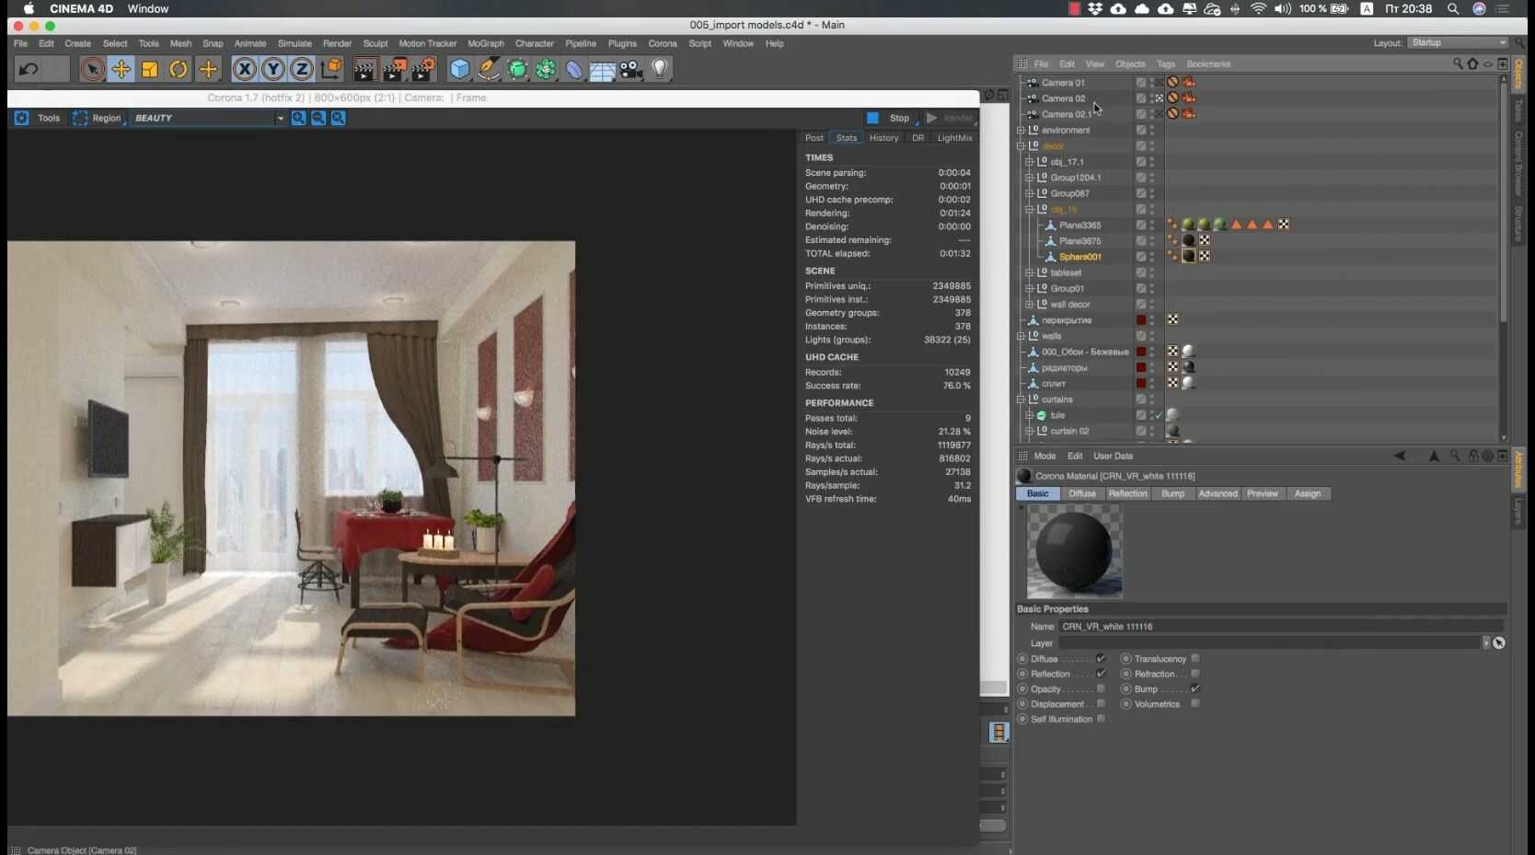
Task: Select the Scale tool icon
Action: (150, 69)
